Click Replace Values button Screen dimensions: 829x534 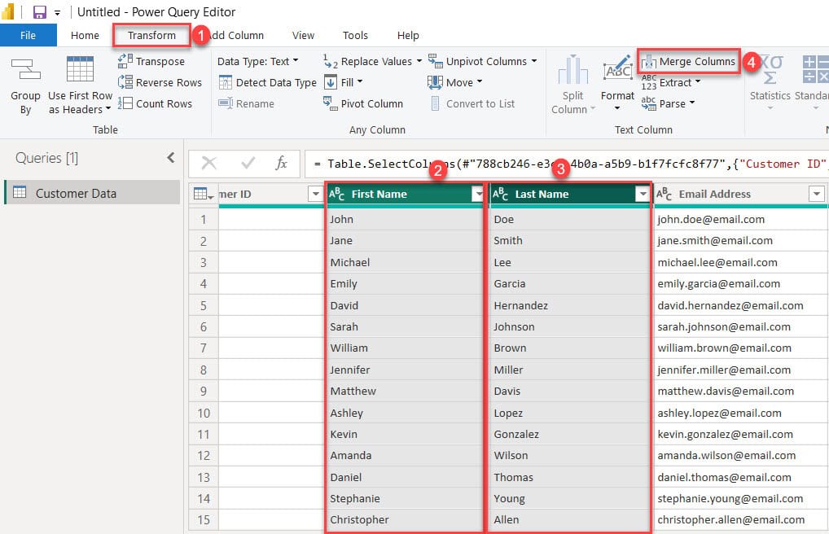[368, 61]
